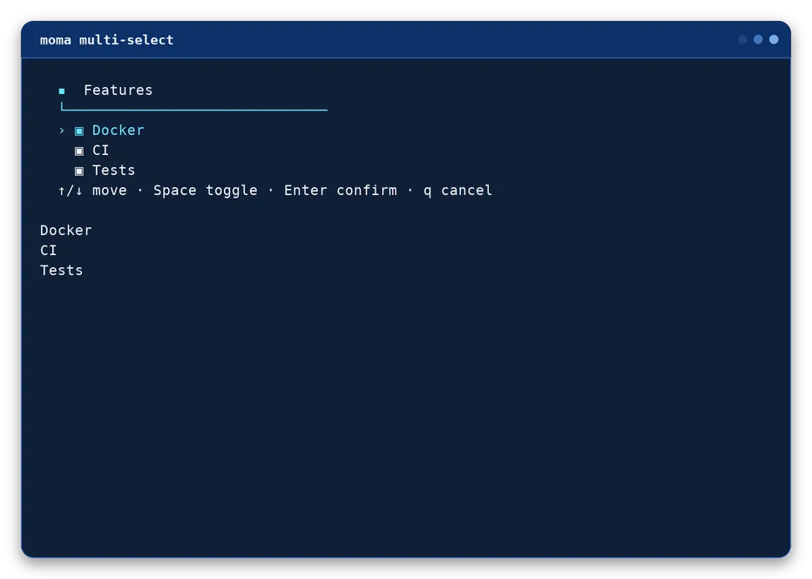Click the '↑/↓ move' hint text

[92, 191]
